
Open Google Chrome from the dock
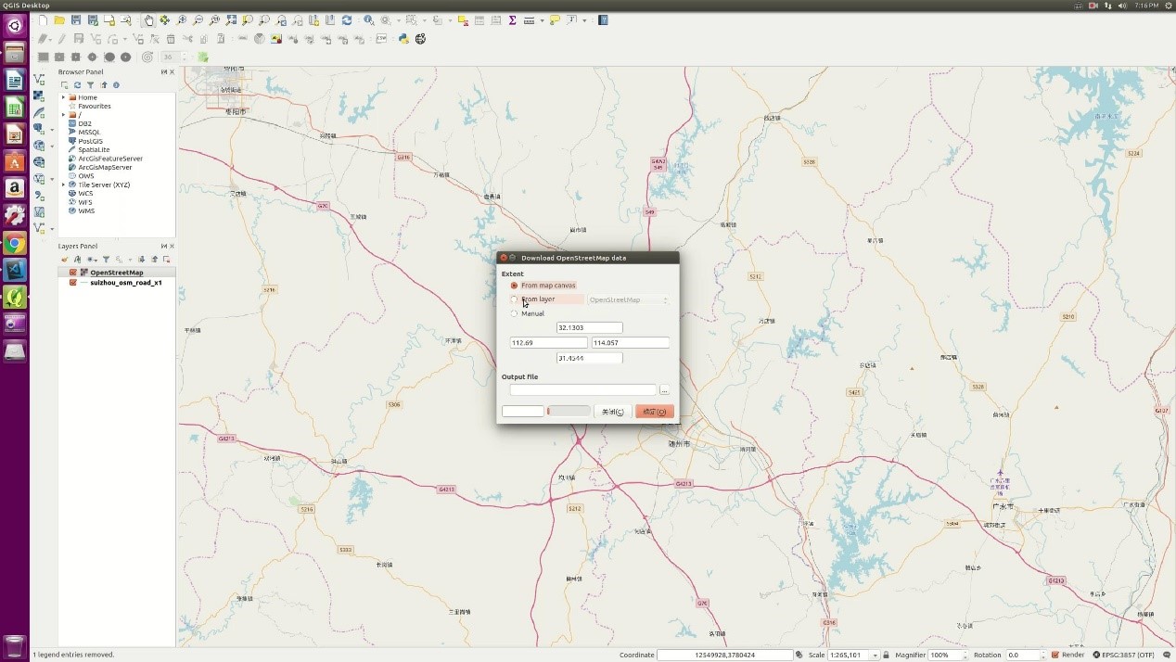pos(14,244)
